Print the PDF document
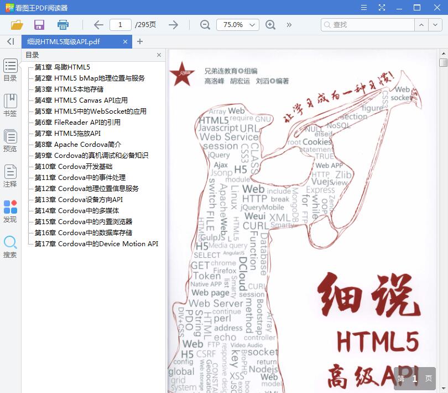 click(x=62, y=25)
